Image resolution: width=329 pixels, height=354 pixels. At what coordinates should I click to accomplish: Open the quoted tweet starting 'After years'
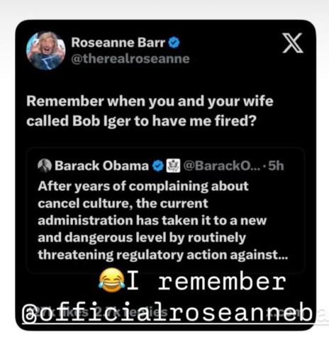pyautogui.click(x=165, y=210)
